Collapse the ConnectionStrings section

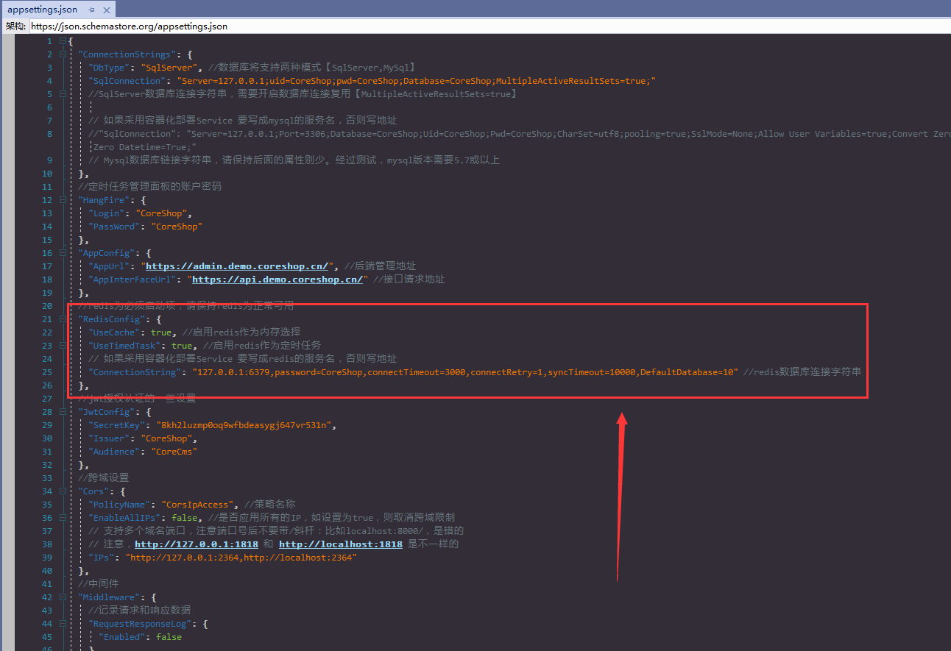tap(61, 54)
